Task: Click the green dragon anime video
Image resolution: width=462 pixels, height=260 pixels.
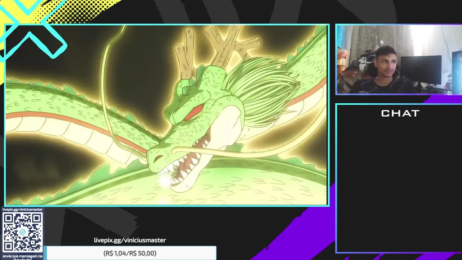Action: click(166, 115)
